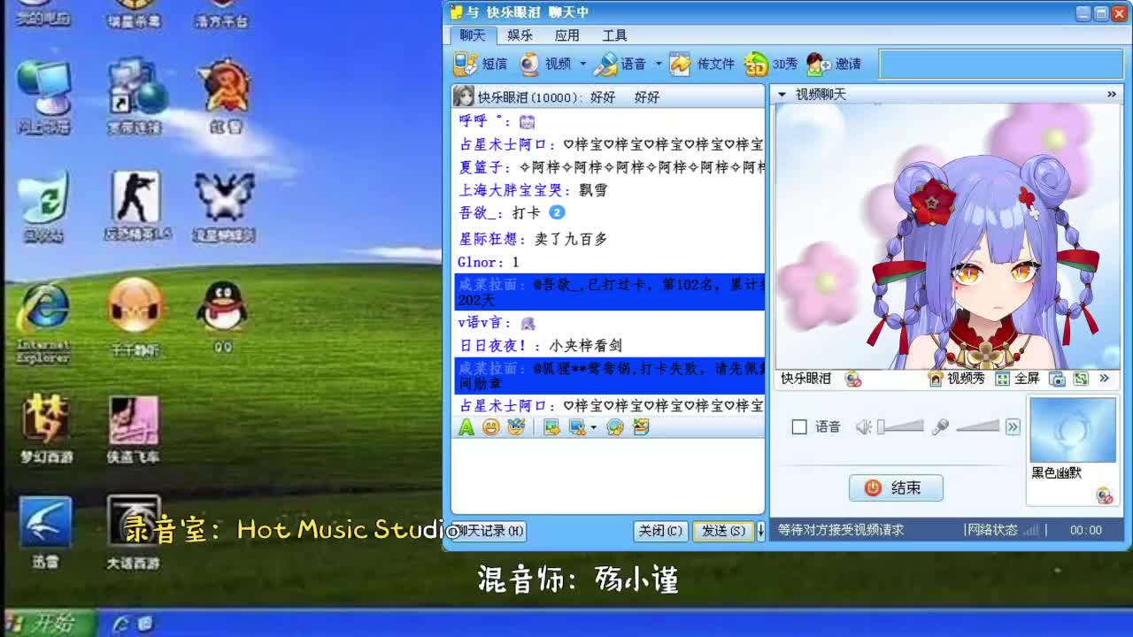This screenshot has width=1133, height=637.
Task: Expand more options chevron after the video icons
Action: point(1104,379)
